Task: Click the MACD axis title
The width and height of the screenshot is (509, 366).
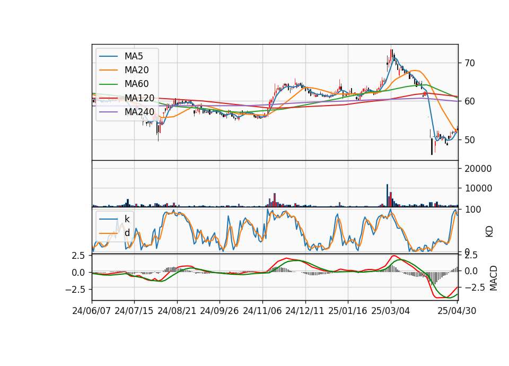Action: point(494,278)
